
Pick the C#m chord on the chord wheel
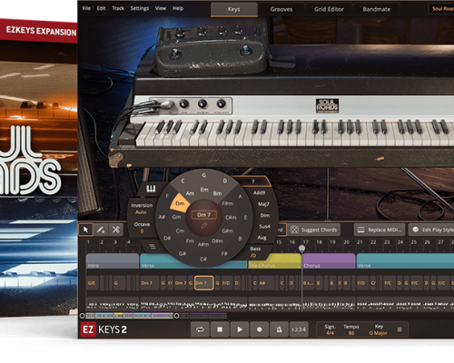pos(231,217)
